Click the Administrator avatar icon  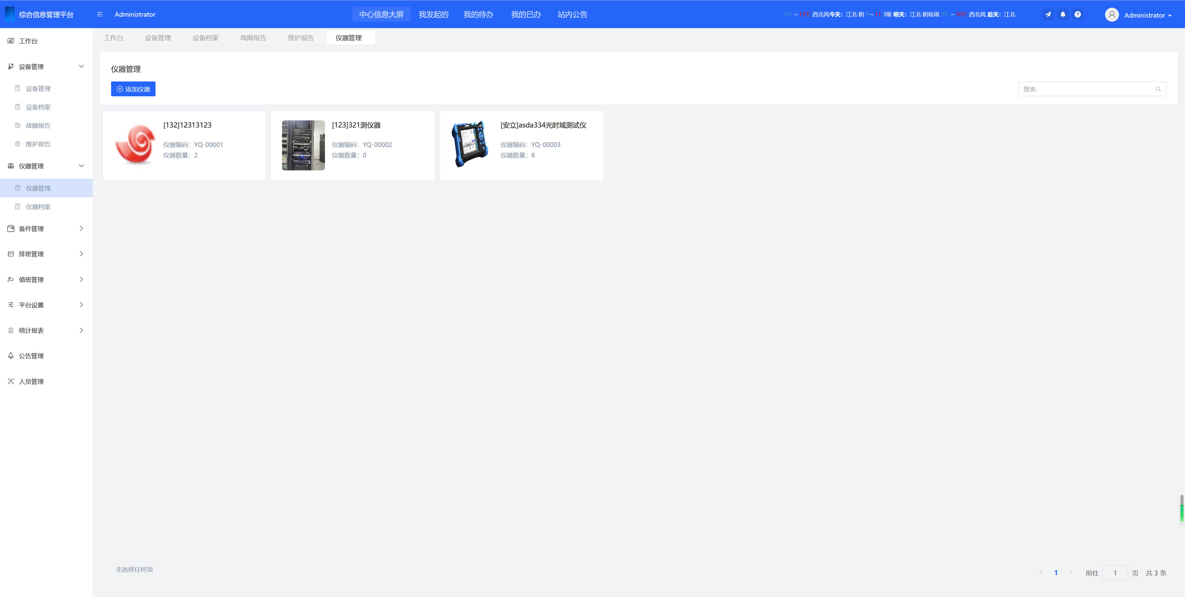[1111, 15]
